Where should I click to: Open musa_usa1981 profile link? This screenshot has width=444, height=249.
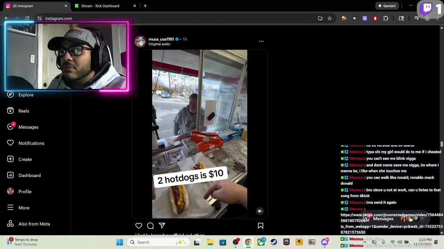(161, 39)
